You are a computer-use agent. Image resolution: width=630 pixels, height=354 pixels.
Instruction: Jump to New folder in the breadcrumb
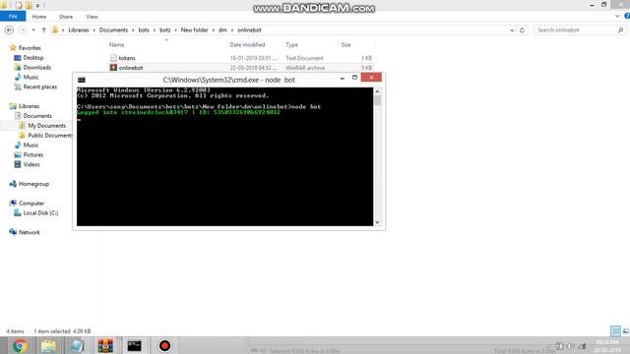(194, 30)
